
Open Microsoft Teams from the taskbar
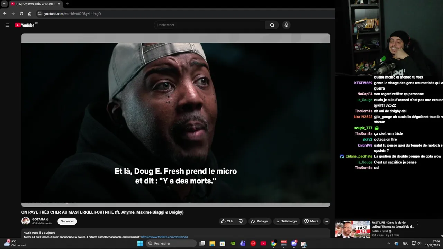coord(243,243)
